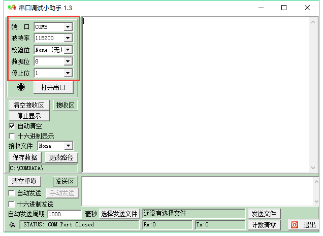This screenshot has width=323, height=236.
Task: Click the 选择发送文件 button
Action: pyautogui.click(x=119, y=214)
